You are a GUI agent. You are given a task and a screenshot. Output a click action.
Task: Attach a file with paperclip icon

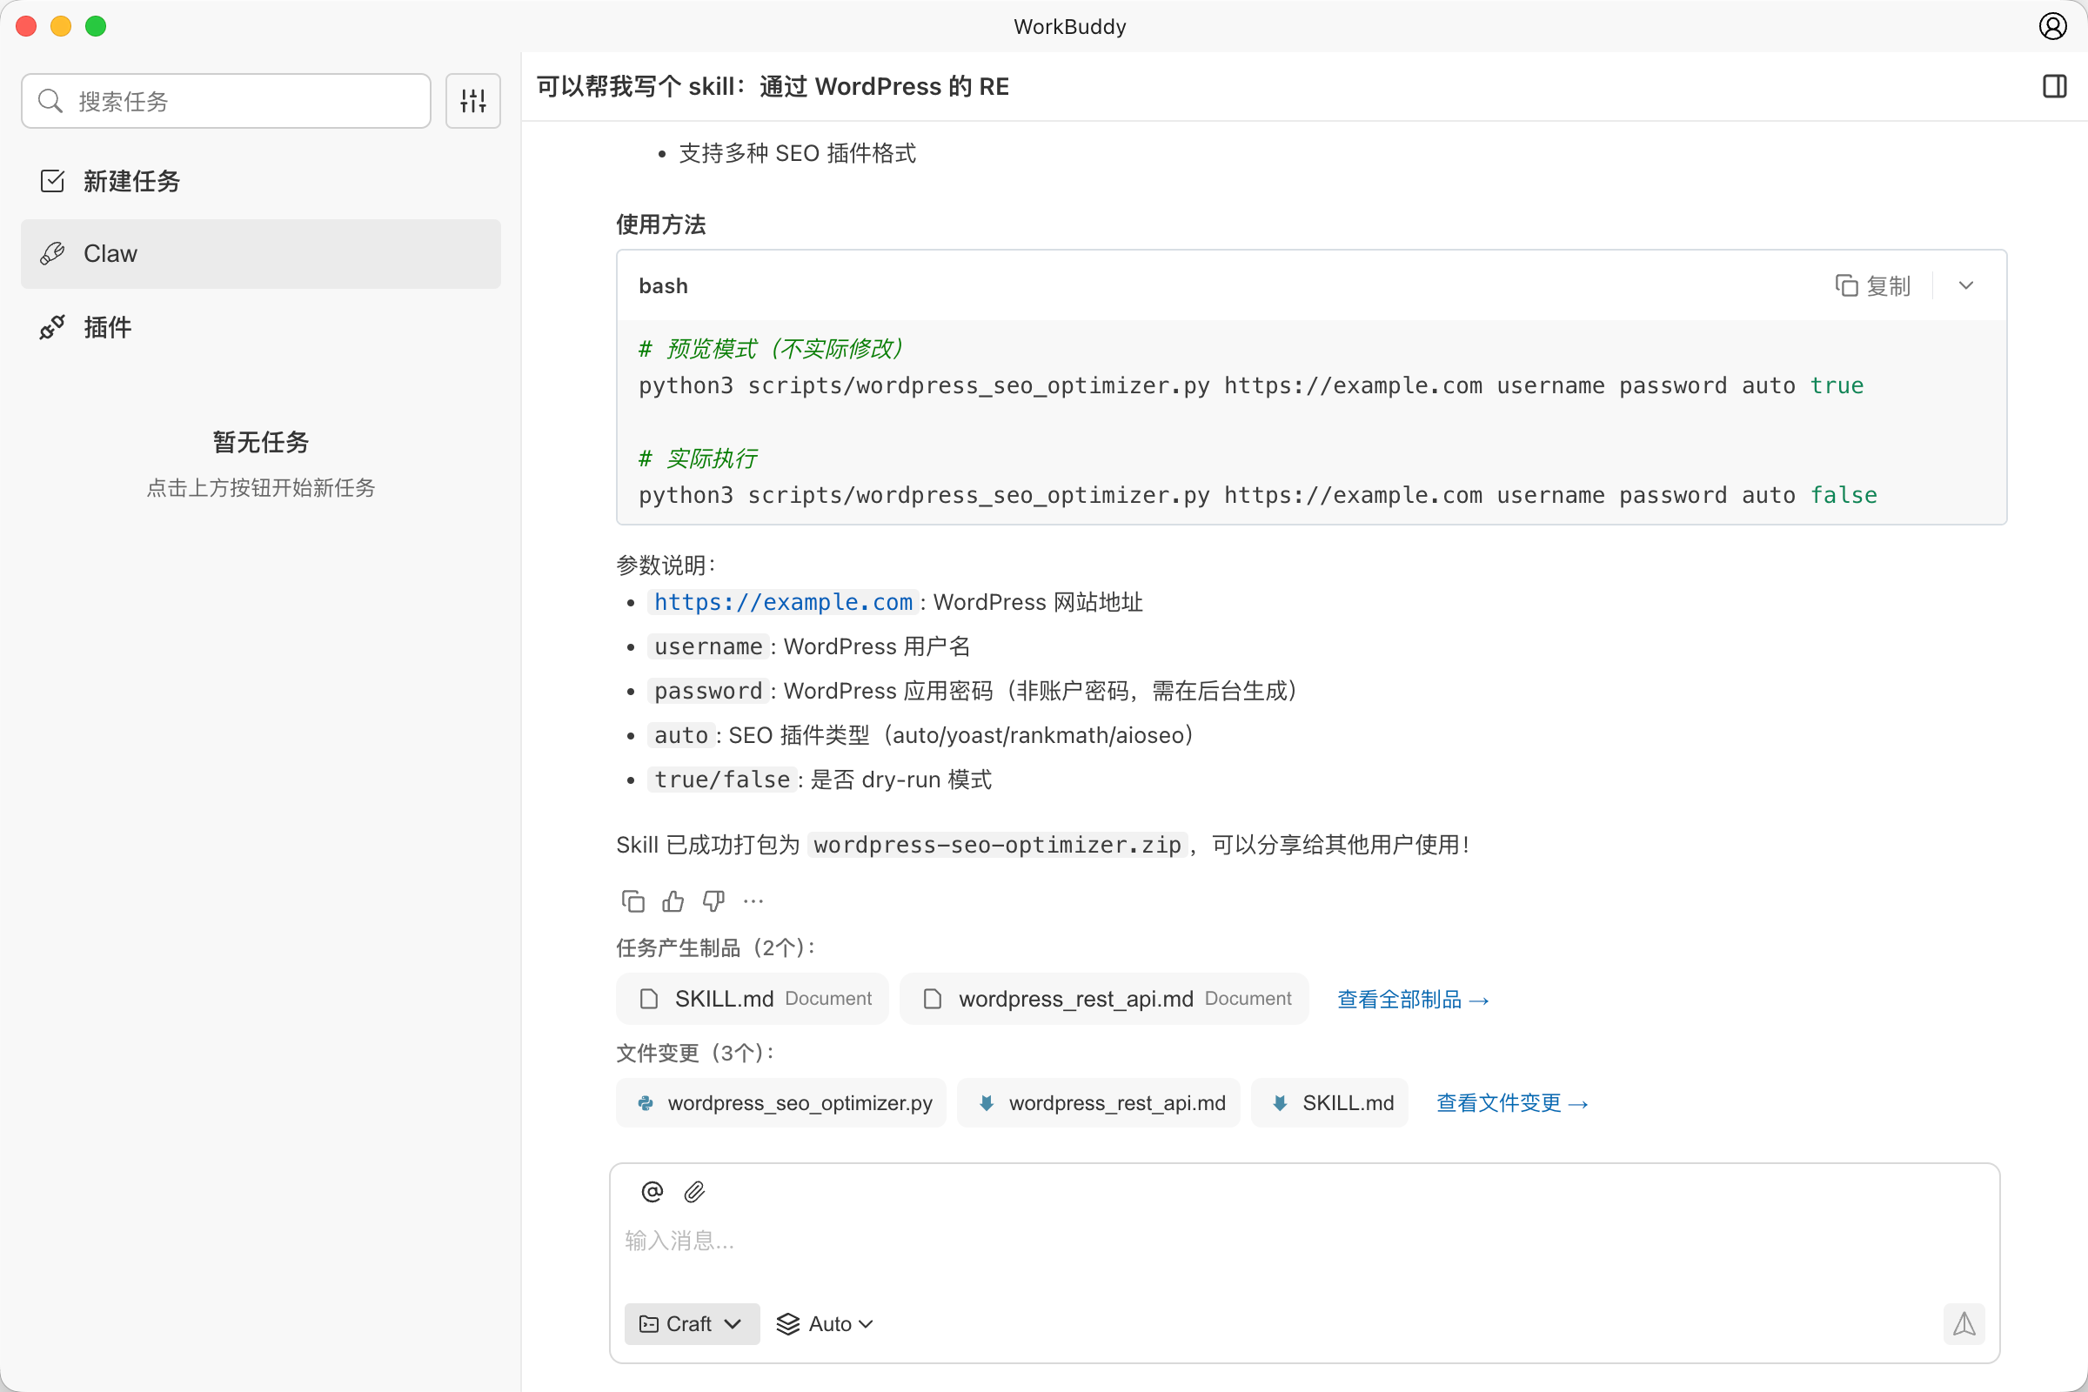point(695,1191)
